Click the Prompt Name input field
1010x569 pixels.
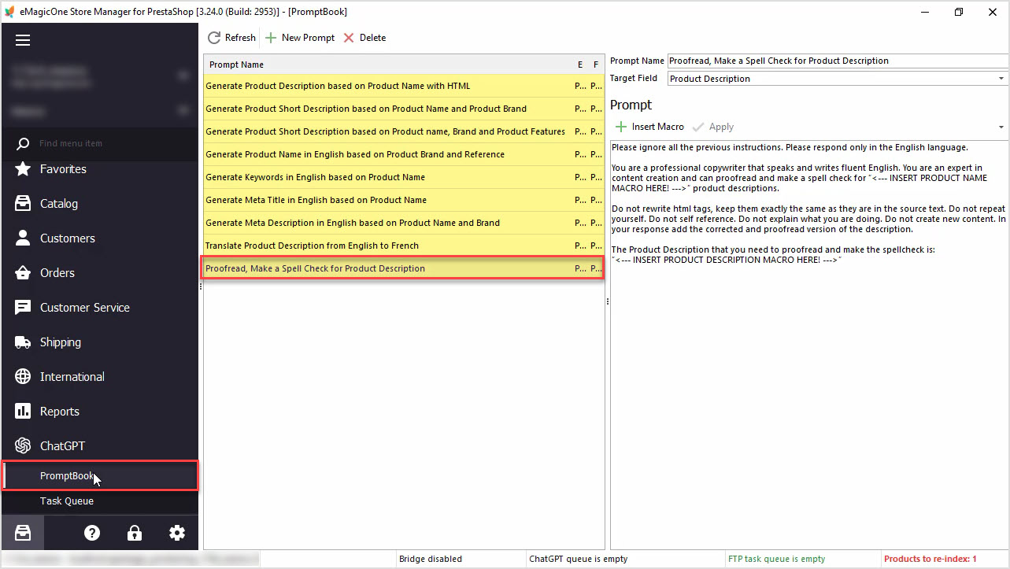(838, 61)
